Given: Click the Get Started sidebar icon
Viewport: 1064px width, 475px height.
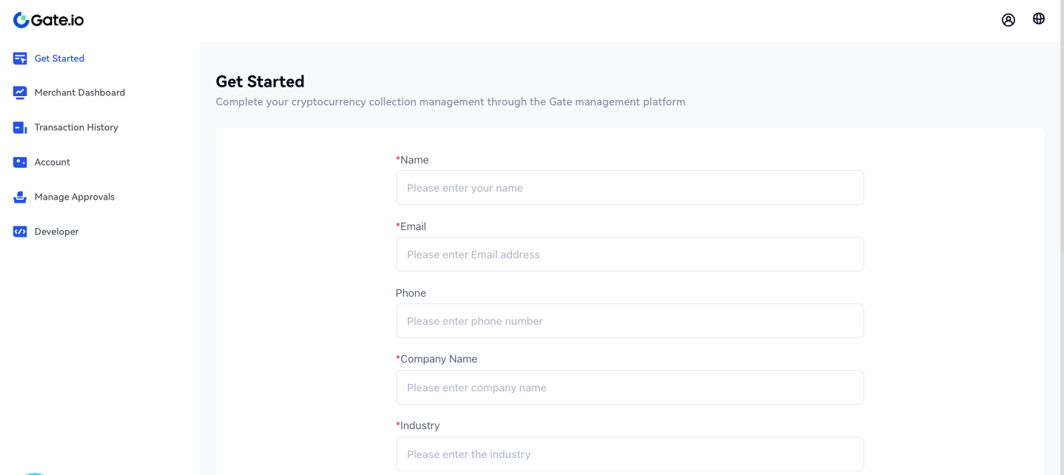Looking at the screenshot, I should click(20, 58).
